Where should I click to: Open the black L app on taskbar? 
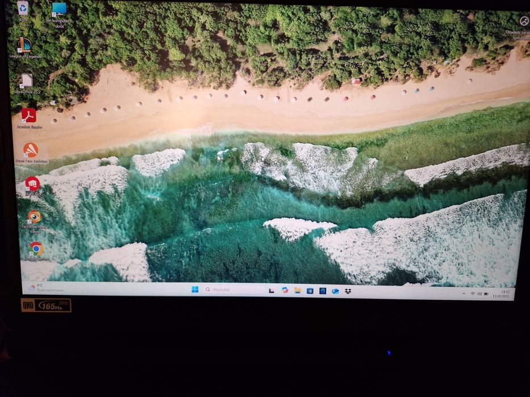272,290
